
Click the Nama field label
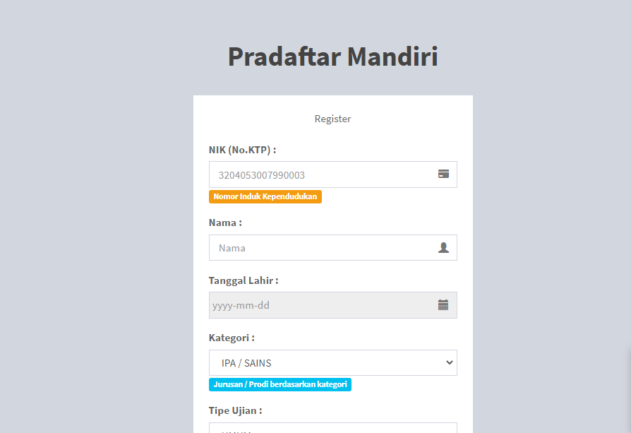tap(225, 223)
